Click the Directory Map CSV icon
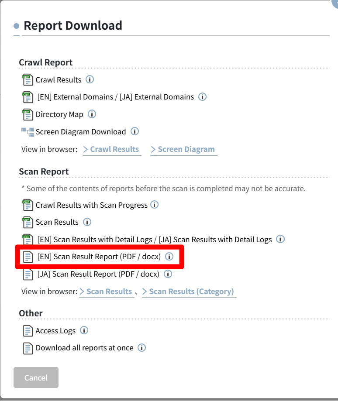The width and height of the screenshot is (338, 401). point(28,114)
